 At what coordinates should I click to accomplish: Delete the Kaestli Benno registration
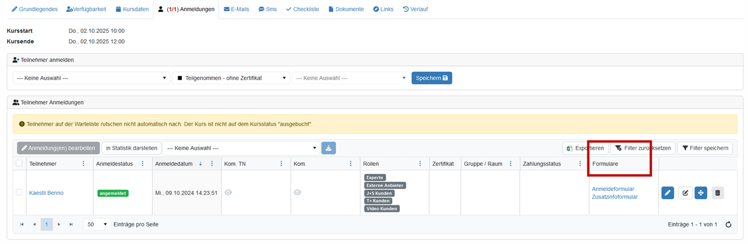(x=718, y=193)
